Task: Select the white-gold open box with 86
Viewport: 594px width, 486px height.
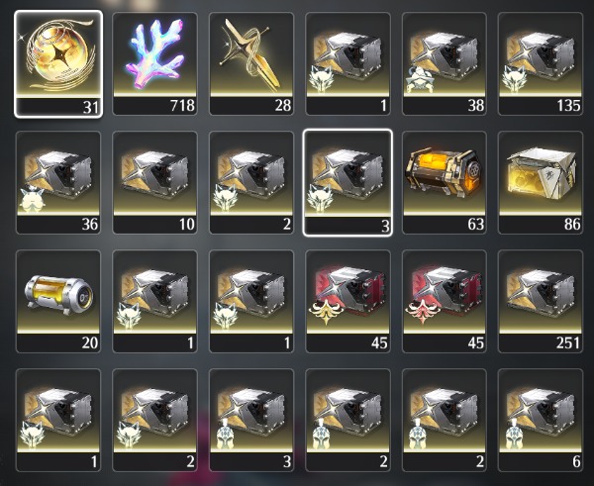Action: point(541,182)
